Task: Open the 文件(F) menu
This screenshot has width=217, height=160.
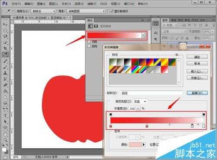Action: [16, 3]
